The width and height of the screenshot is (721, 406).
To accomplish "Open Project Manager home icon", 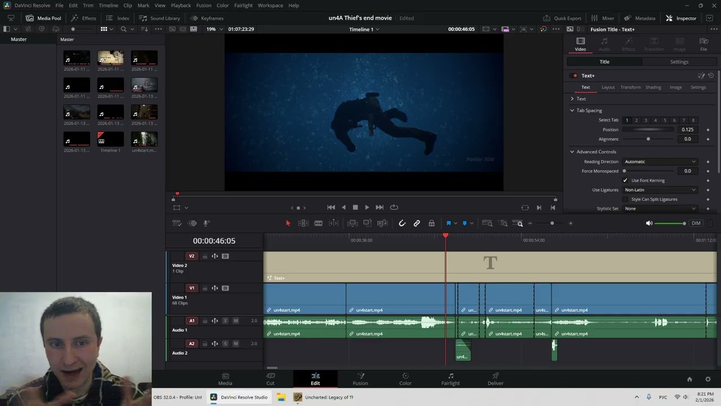I will pos(689,379).
